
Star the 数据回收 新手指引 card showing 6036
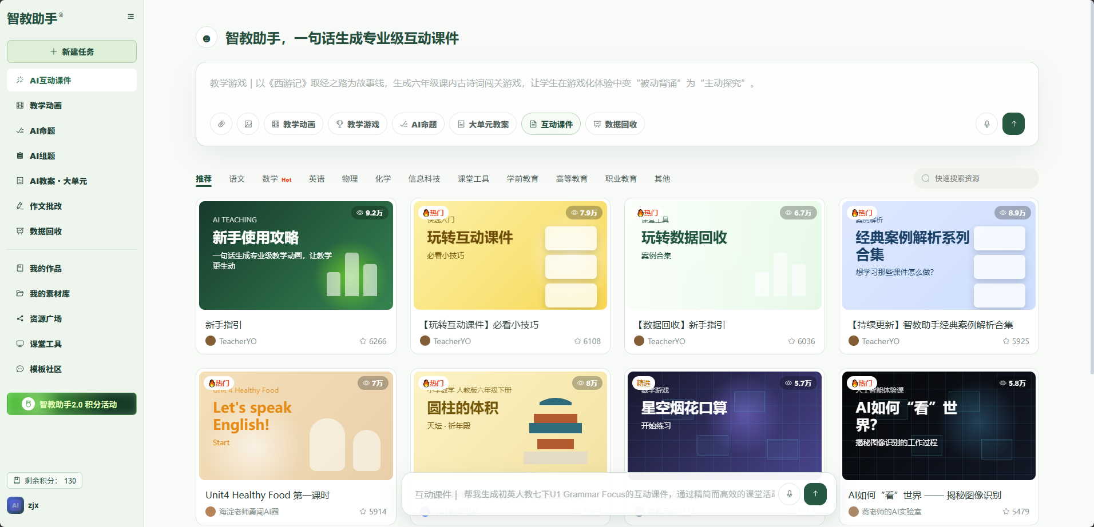[x=792, y=341]
